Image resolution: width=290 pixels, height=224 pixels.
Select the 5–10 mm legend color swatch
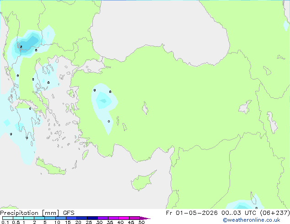[50, 218]
